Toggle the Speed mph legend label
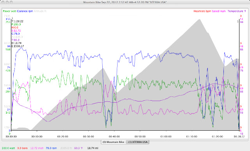 (219, 11)
